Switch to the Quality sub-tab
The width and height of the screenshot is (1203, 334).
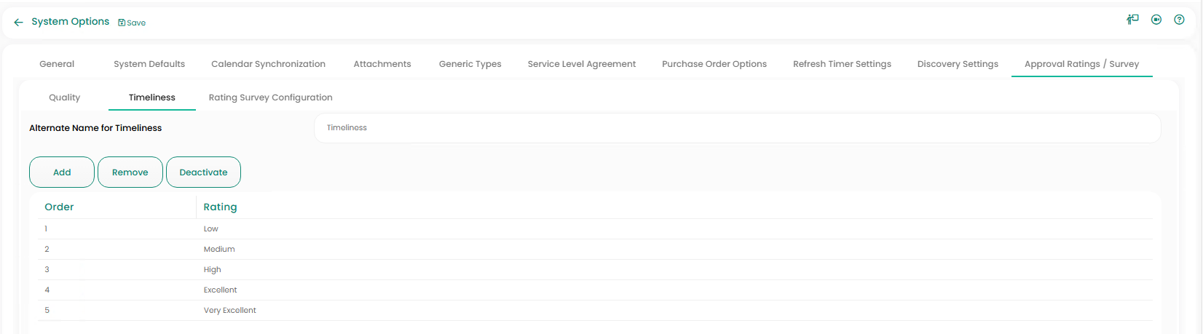click(x=65, y=98)
